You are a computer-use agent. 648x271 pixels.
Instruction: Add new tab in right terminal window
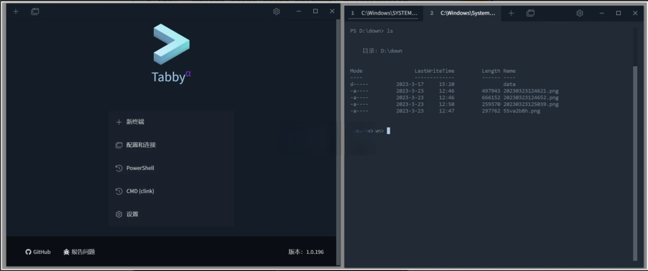click(x=511, y=13)
